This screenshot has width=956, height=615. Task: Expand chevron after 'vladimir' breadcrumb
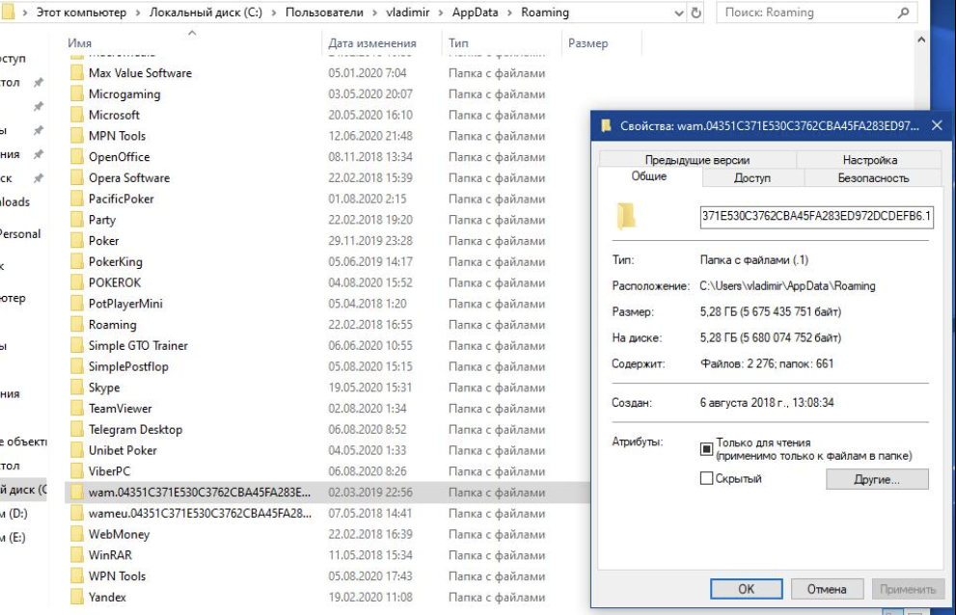tap(441, 13)
